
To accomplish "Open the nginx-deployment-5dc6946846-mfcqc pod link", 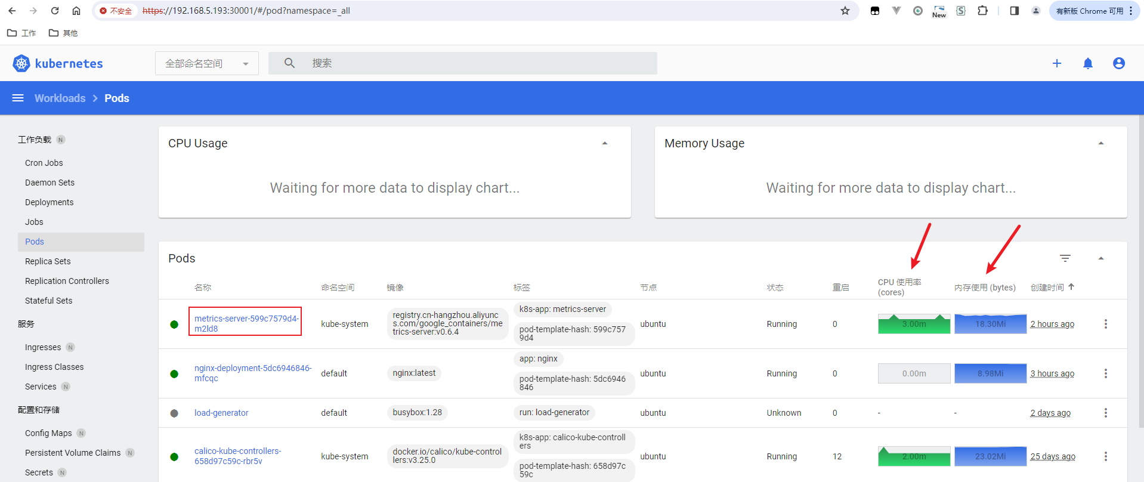I will point(253,373).
